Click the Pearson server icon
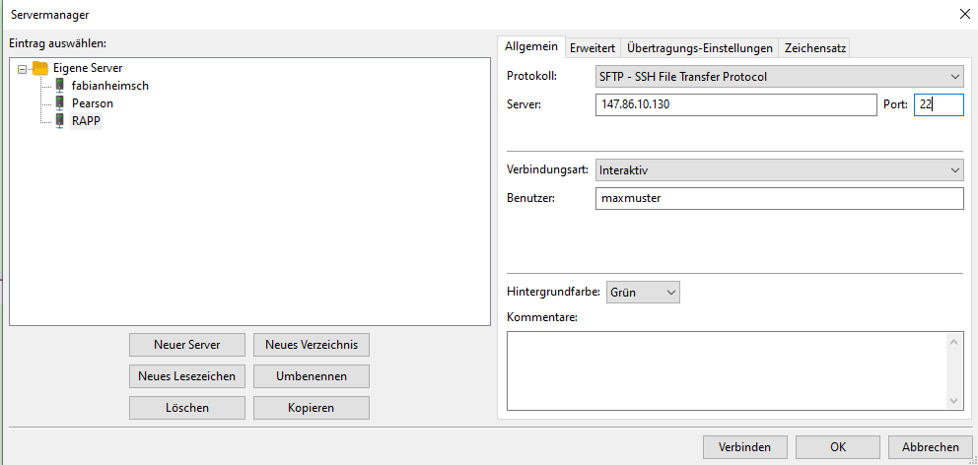Screen dimensions: 978x465 coord(61,102)
